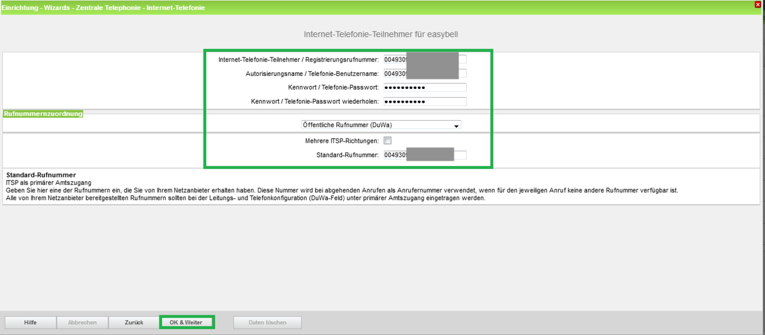Screen dimensions: 765x335
Task: Confirm with OK & Weiter
Action: [186, 322]
